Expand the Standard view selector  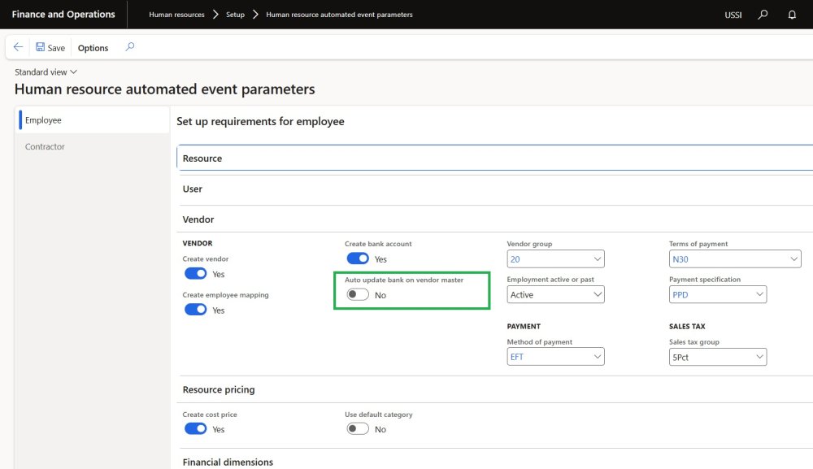tap(46, 72)
